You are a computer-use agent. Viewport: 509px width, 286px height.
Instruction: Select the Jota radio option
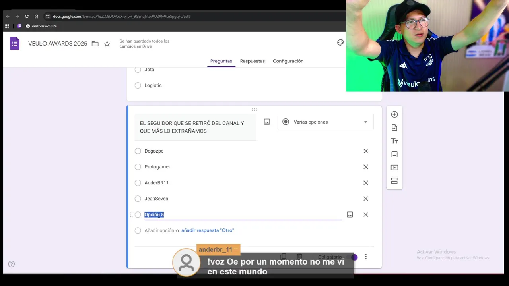(138, 70)
